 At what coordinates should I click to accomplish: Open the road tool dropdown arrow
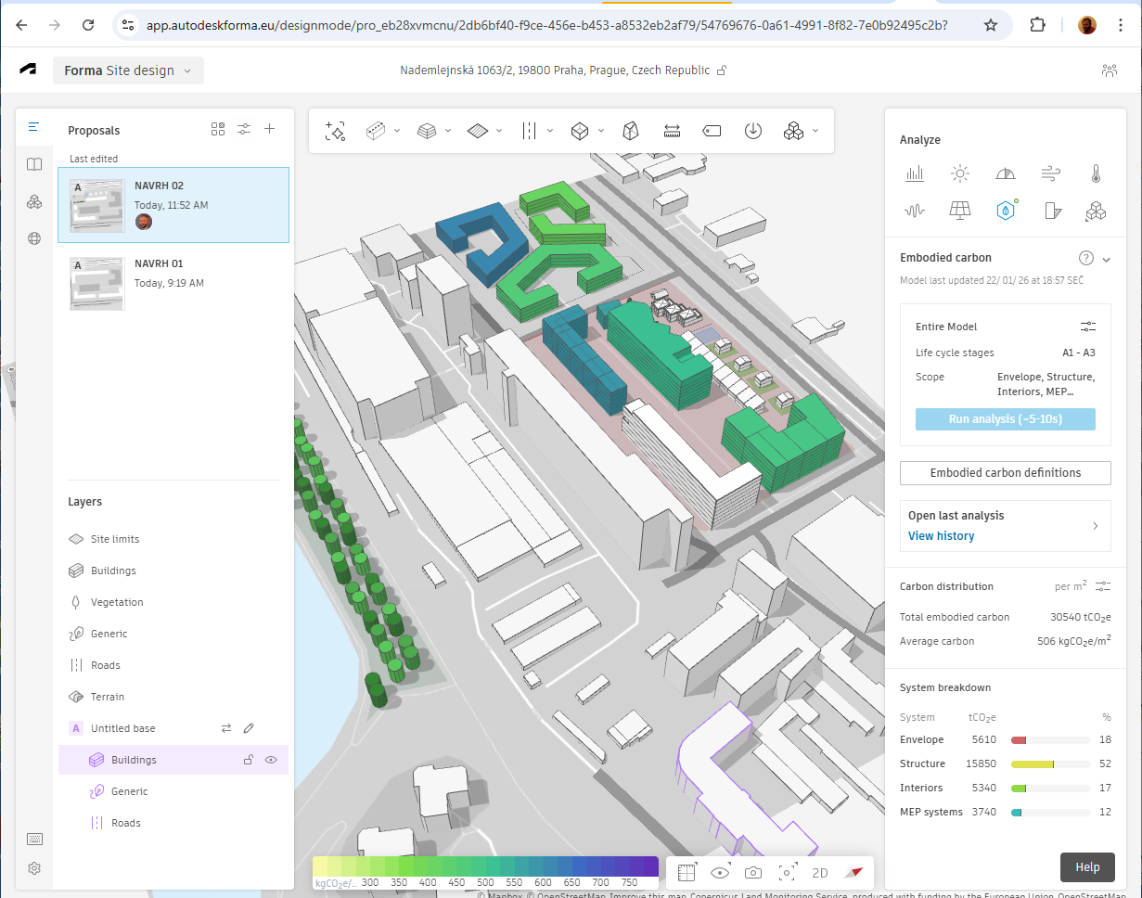(x=550, y=131)
